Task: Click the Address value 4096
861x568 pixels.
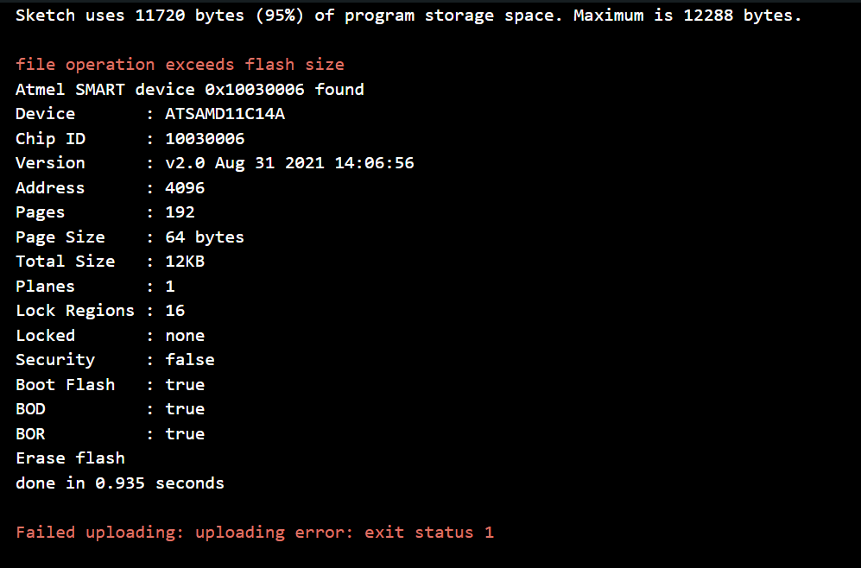Action: tap(185, 187)
